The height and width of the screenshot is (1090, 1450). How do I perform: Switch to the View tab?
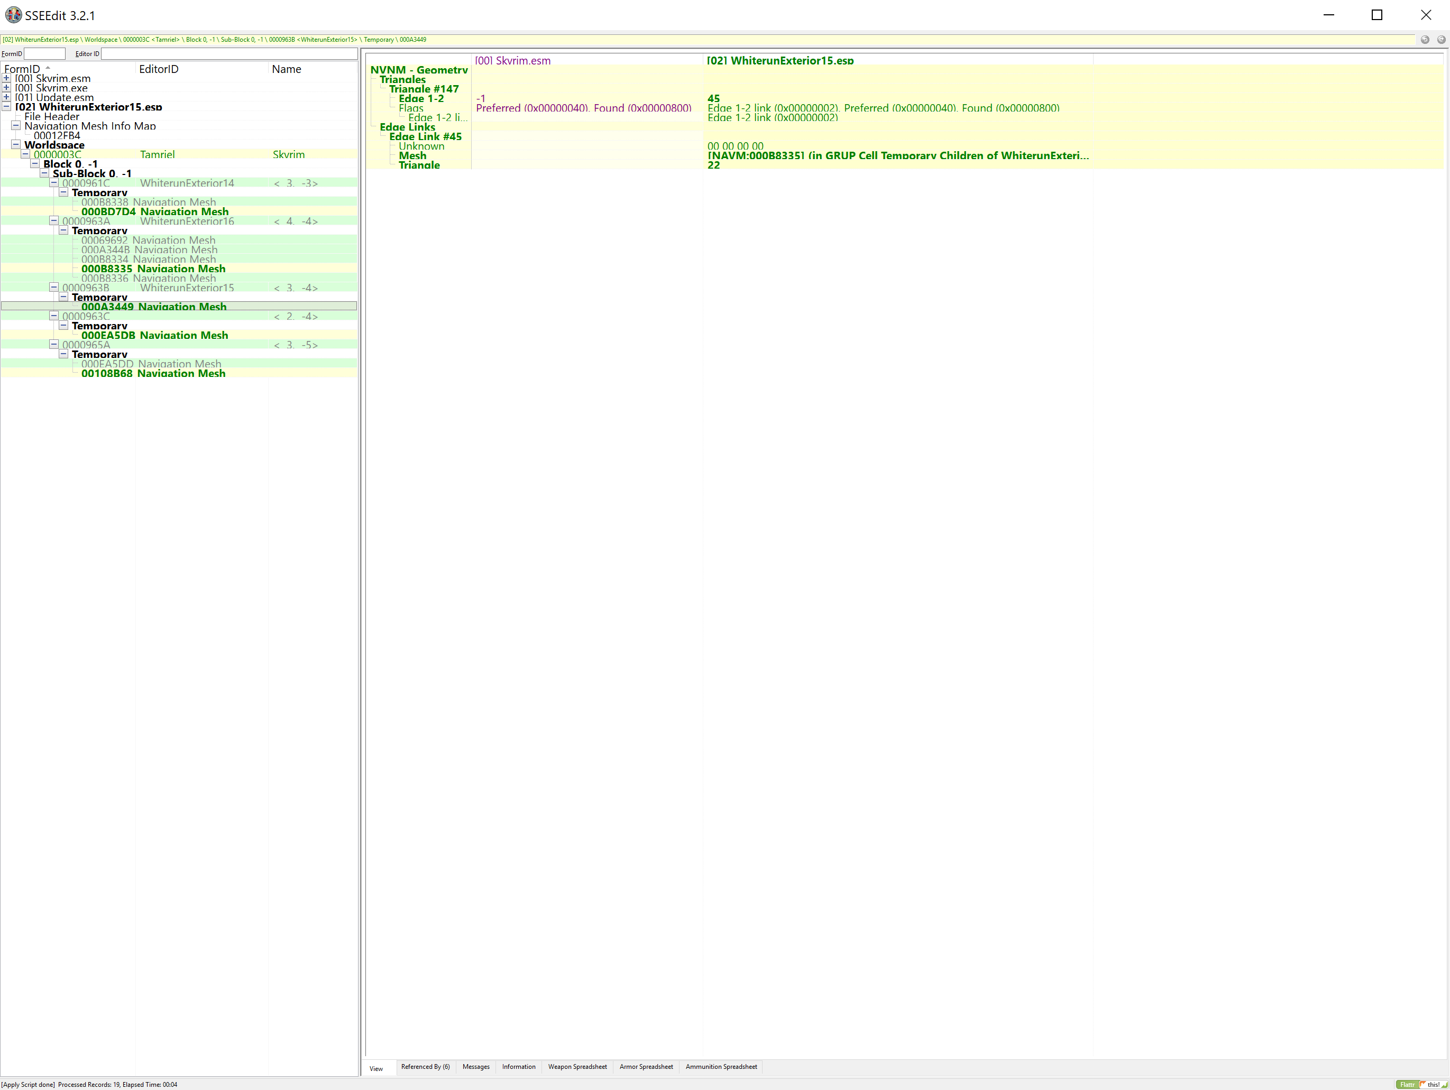[x=377, y=1068]
